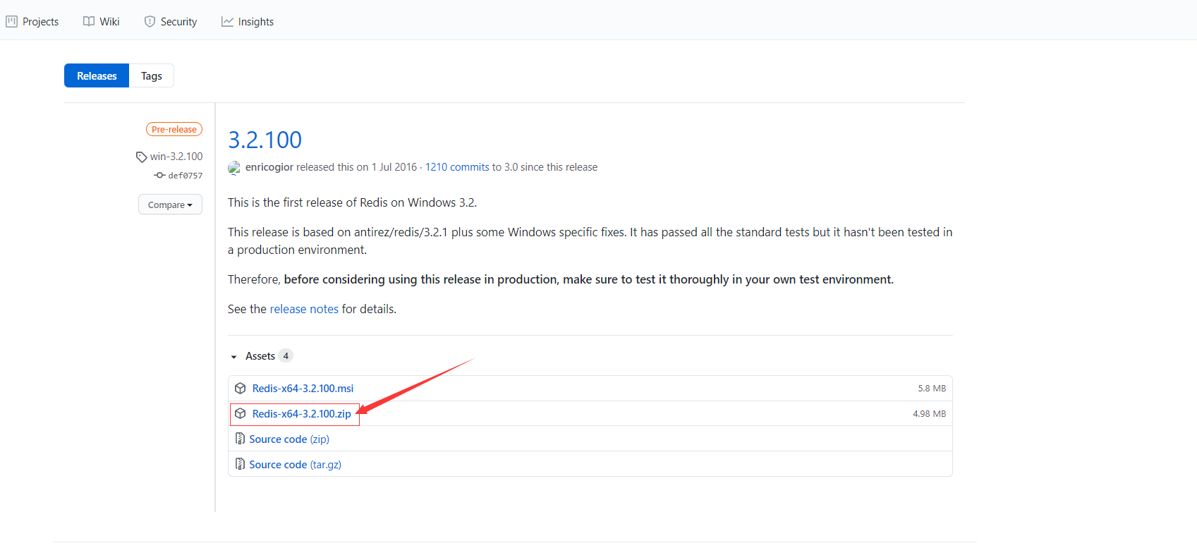This screenshot has height=560, width=1197.
Task: Click the Projects board icon
Action: (11, 22)
